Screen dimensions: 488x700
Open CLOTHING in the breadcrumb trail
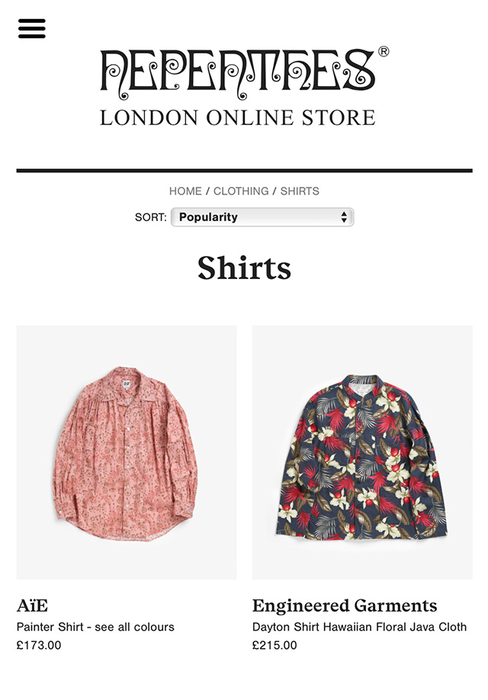pos(241,191)
